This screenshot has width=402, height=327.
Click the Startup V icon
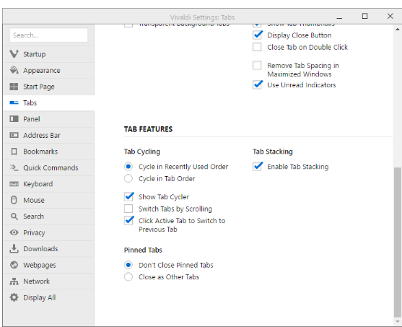14,54
